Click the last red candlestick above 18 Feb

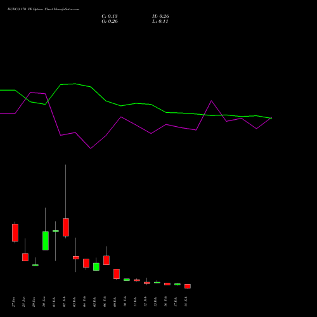point(188,286)
